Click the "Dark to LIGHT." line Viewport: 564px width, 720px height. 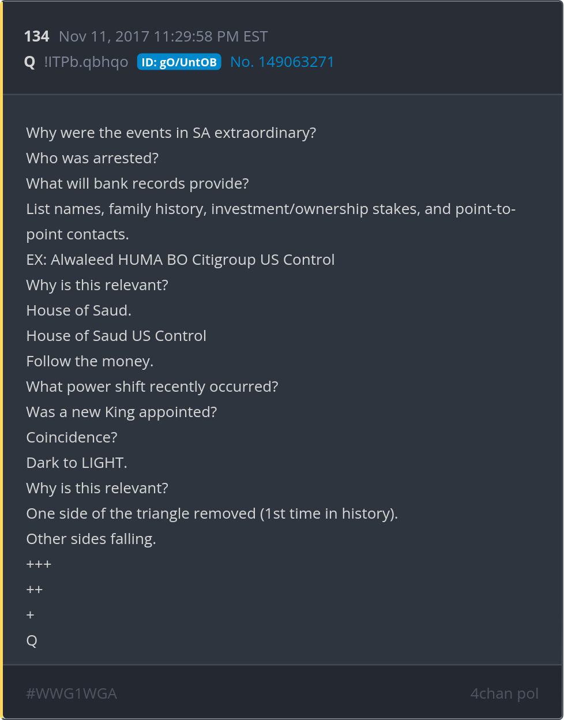tap(77, 463)
